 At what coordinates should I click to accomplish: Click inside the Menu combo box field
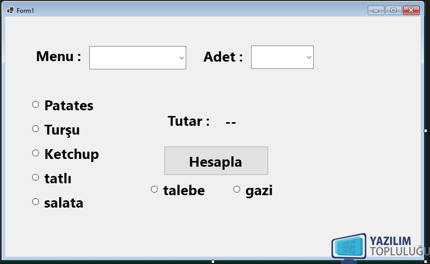tap(137, 58)
